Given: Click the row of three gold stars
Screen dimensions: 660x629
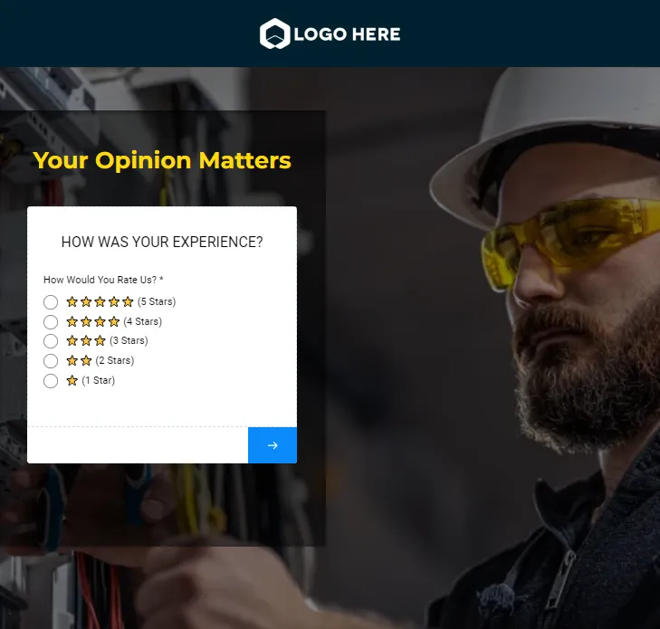Looking at the screenshot, I should (86, 341).
